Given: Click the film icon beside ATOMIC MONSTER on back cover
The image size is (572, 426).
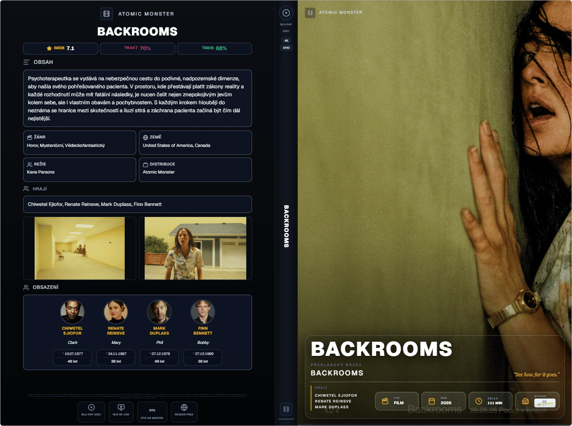Looking at the screenshot, I should coord(107,14).
